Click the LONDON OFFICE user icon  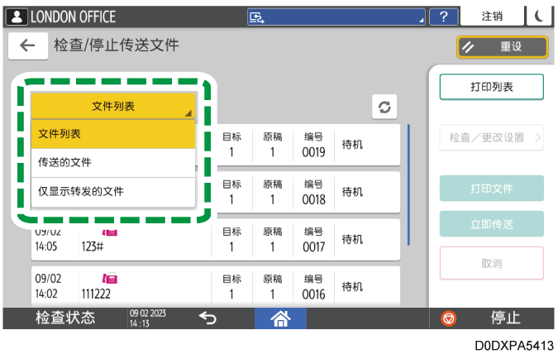coord(17,17)
